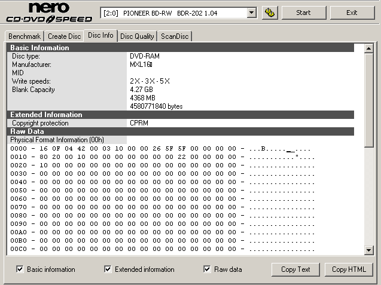Image resolution: width=381 pixels, height=285 pixels.
Task: Click the Exit button
Action: coord(352,13)
